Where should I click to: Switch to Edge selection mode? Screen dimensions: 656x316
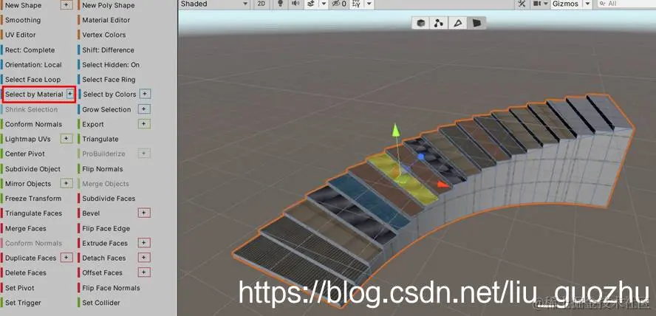(x=458, y=23)
